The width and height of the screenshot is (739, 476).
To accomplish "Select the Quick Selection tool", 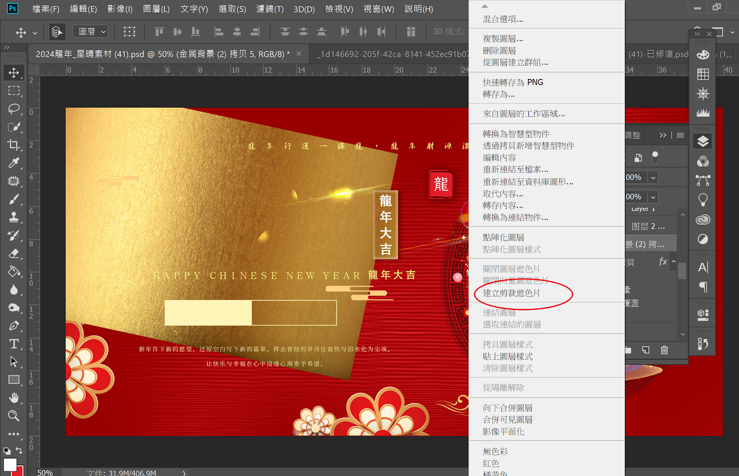I will click(x=14, y=127).
